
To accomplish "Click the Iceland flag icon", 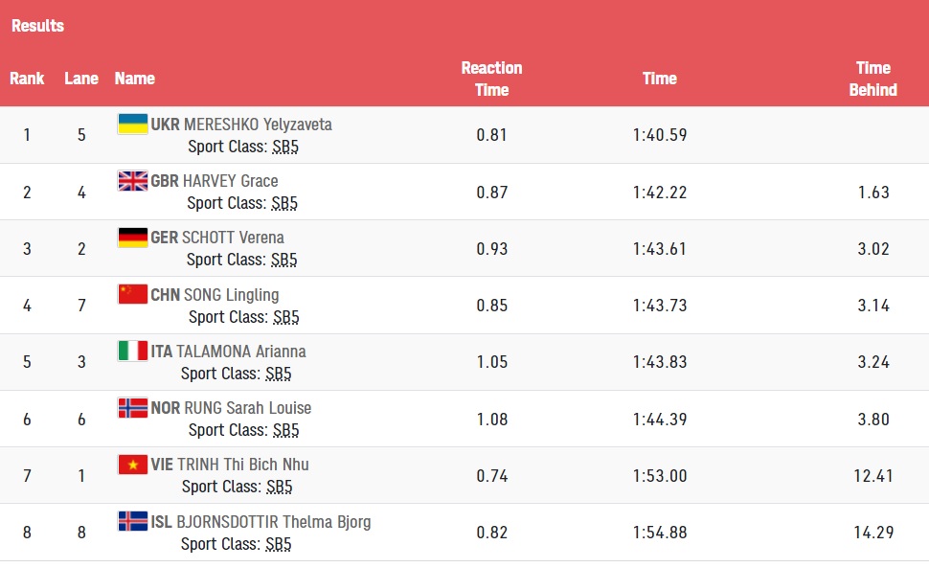I will click(133, 521).
